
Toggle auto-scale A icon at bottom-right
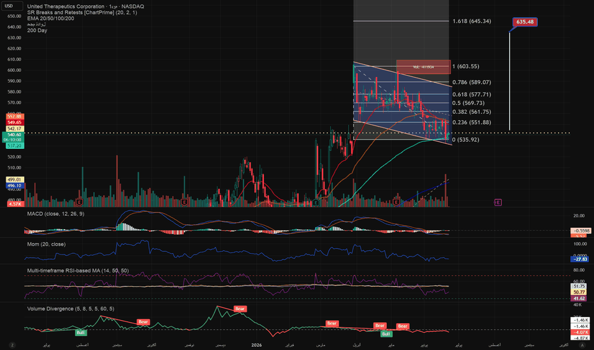582,345
